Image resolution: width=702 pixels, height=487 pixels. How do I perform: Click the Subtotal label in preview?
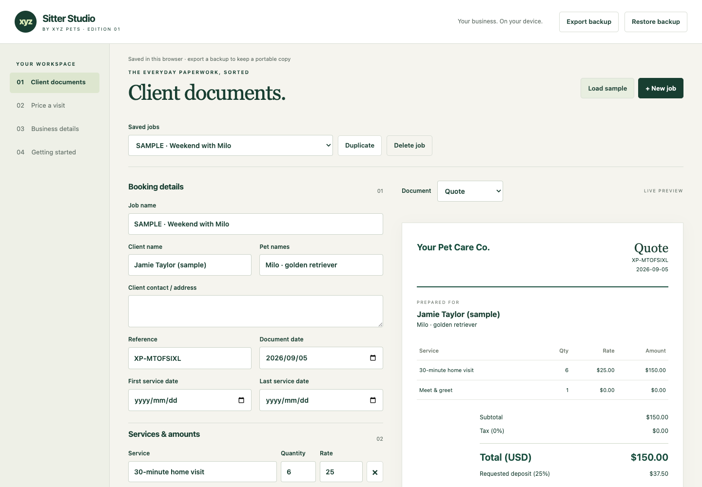click(x=491, y=417)
